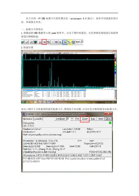139x196 pixels.
Task: Click the blue swatch in Jade color strip
Action: pos(115,73)
